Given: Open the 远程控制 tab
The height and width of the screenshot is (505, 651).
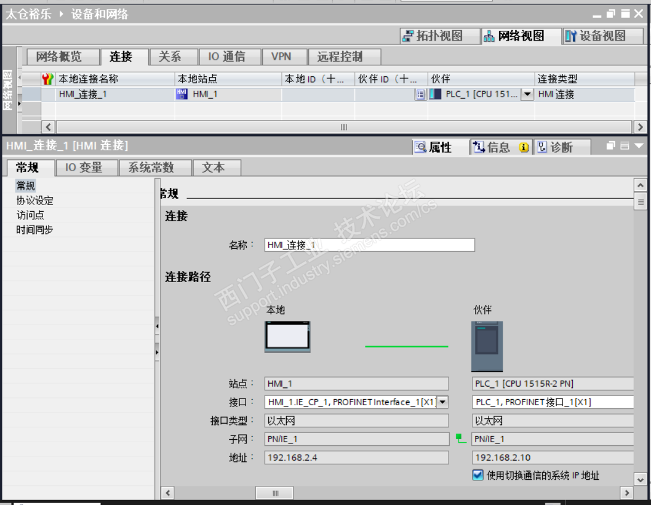Looking at the screenshot, I should (344, 57).
